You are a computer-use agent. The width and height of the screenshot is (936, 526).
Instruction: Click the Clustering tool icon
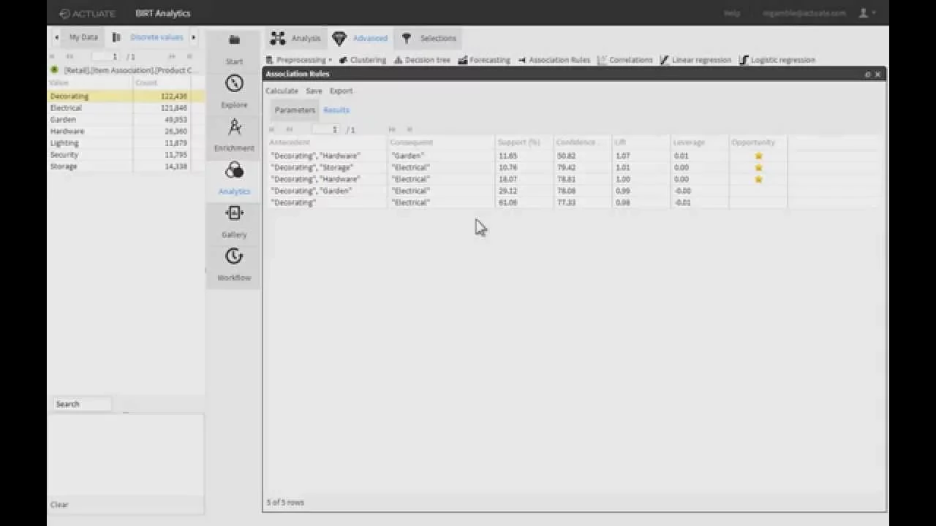click(x=343, y=60)
